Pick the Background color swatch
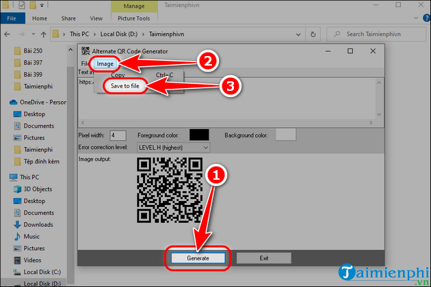 tap(285, 135)
